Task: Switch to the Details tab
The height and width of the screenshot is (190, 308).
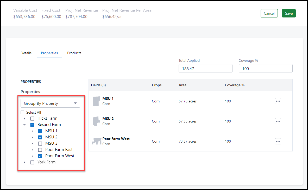Action: tap(26, 53)
